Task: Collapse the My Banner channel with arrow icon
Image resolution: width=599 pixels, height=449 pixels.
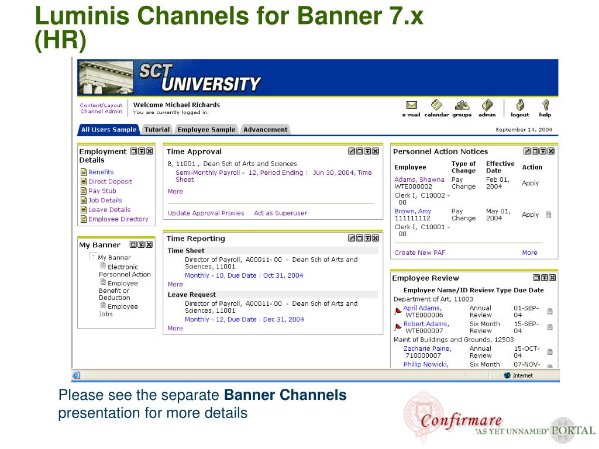Action: [x=141, y=245]
